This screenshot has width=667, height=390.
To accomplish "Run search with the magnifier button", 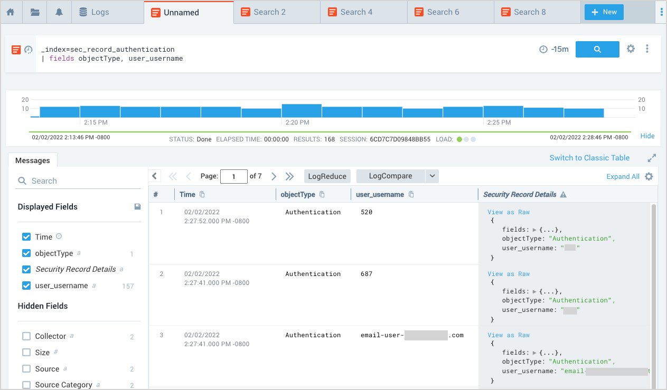I will click(597, 49).
